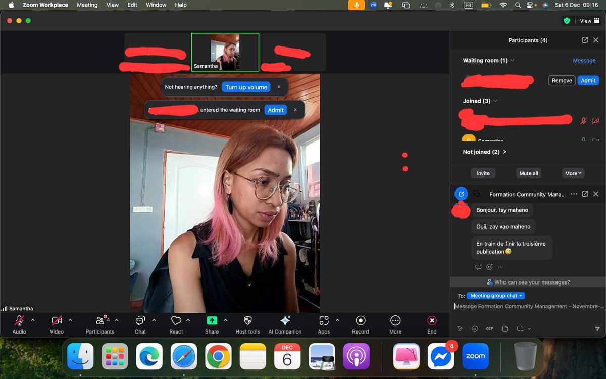The image size is (606, 379).
Task: Send message with the paper plane icon
Action: point(597,328)
